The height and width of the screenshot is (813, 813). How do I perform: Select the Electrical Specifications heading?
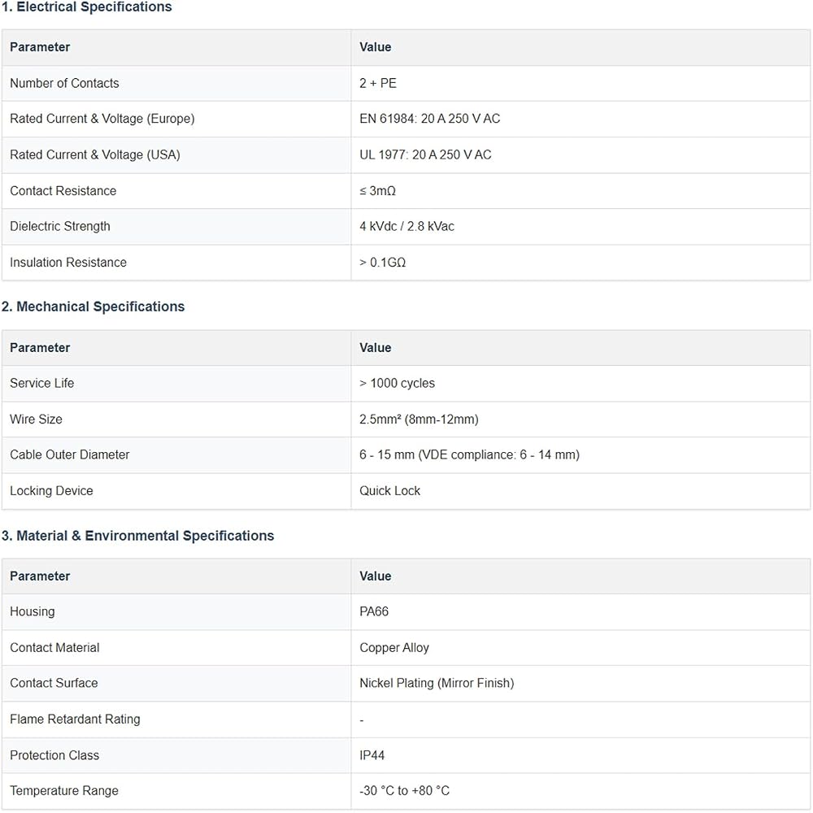tap(87, 7)
